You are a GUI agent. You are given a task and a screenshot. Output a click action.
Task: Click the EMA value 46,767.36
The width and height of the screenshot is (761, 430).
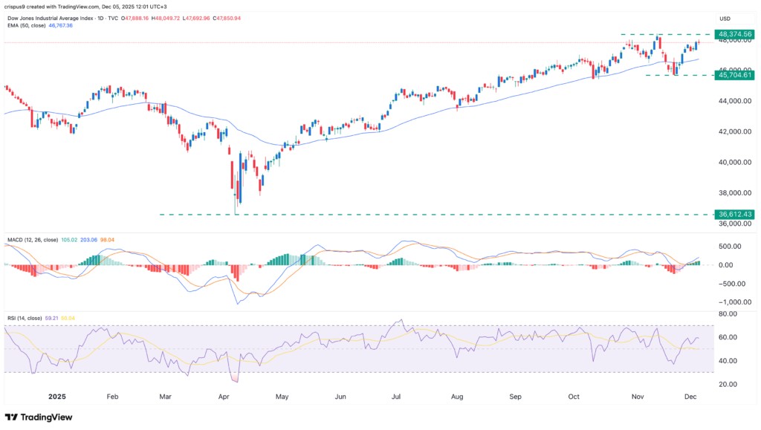[x=61, y=26]
